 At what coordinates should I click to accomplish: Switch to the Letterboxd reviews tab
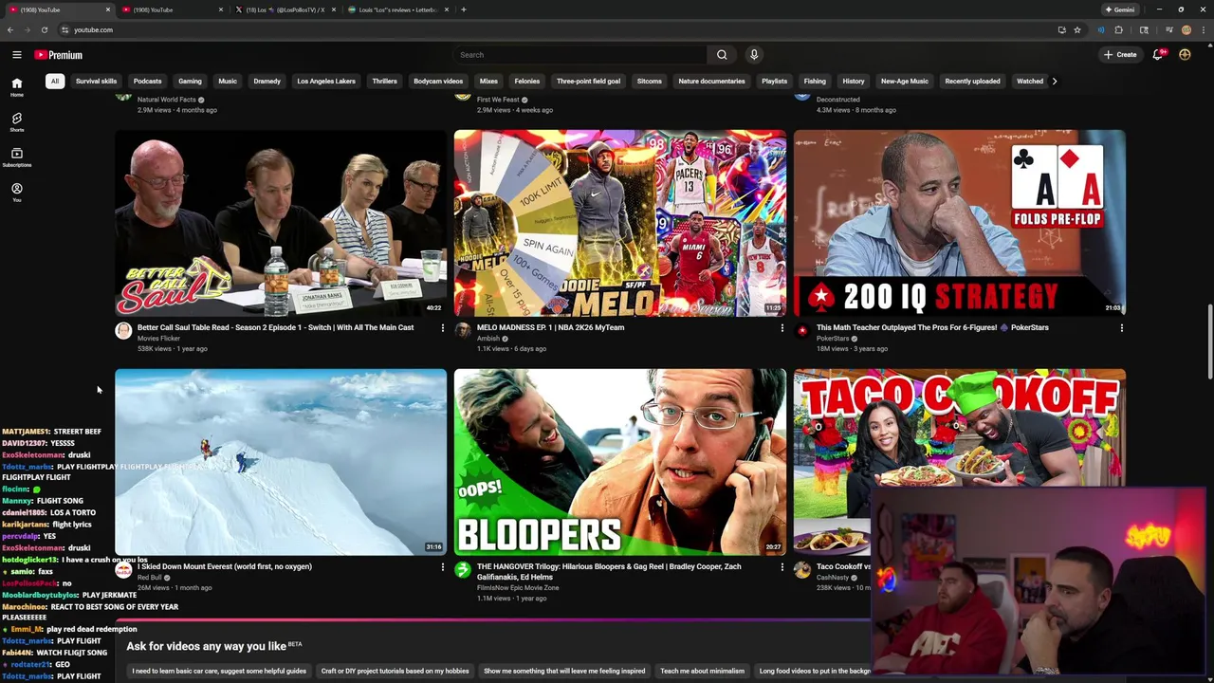click(395, 9)
